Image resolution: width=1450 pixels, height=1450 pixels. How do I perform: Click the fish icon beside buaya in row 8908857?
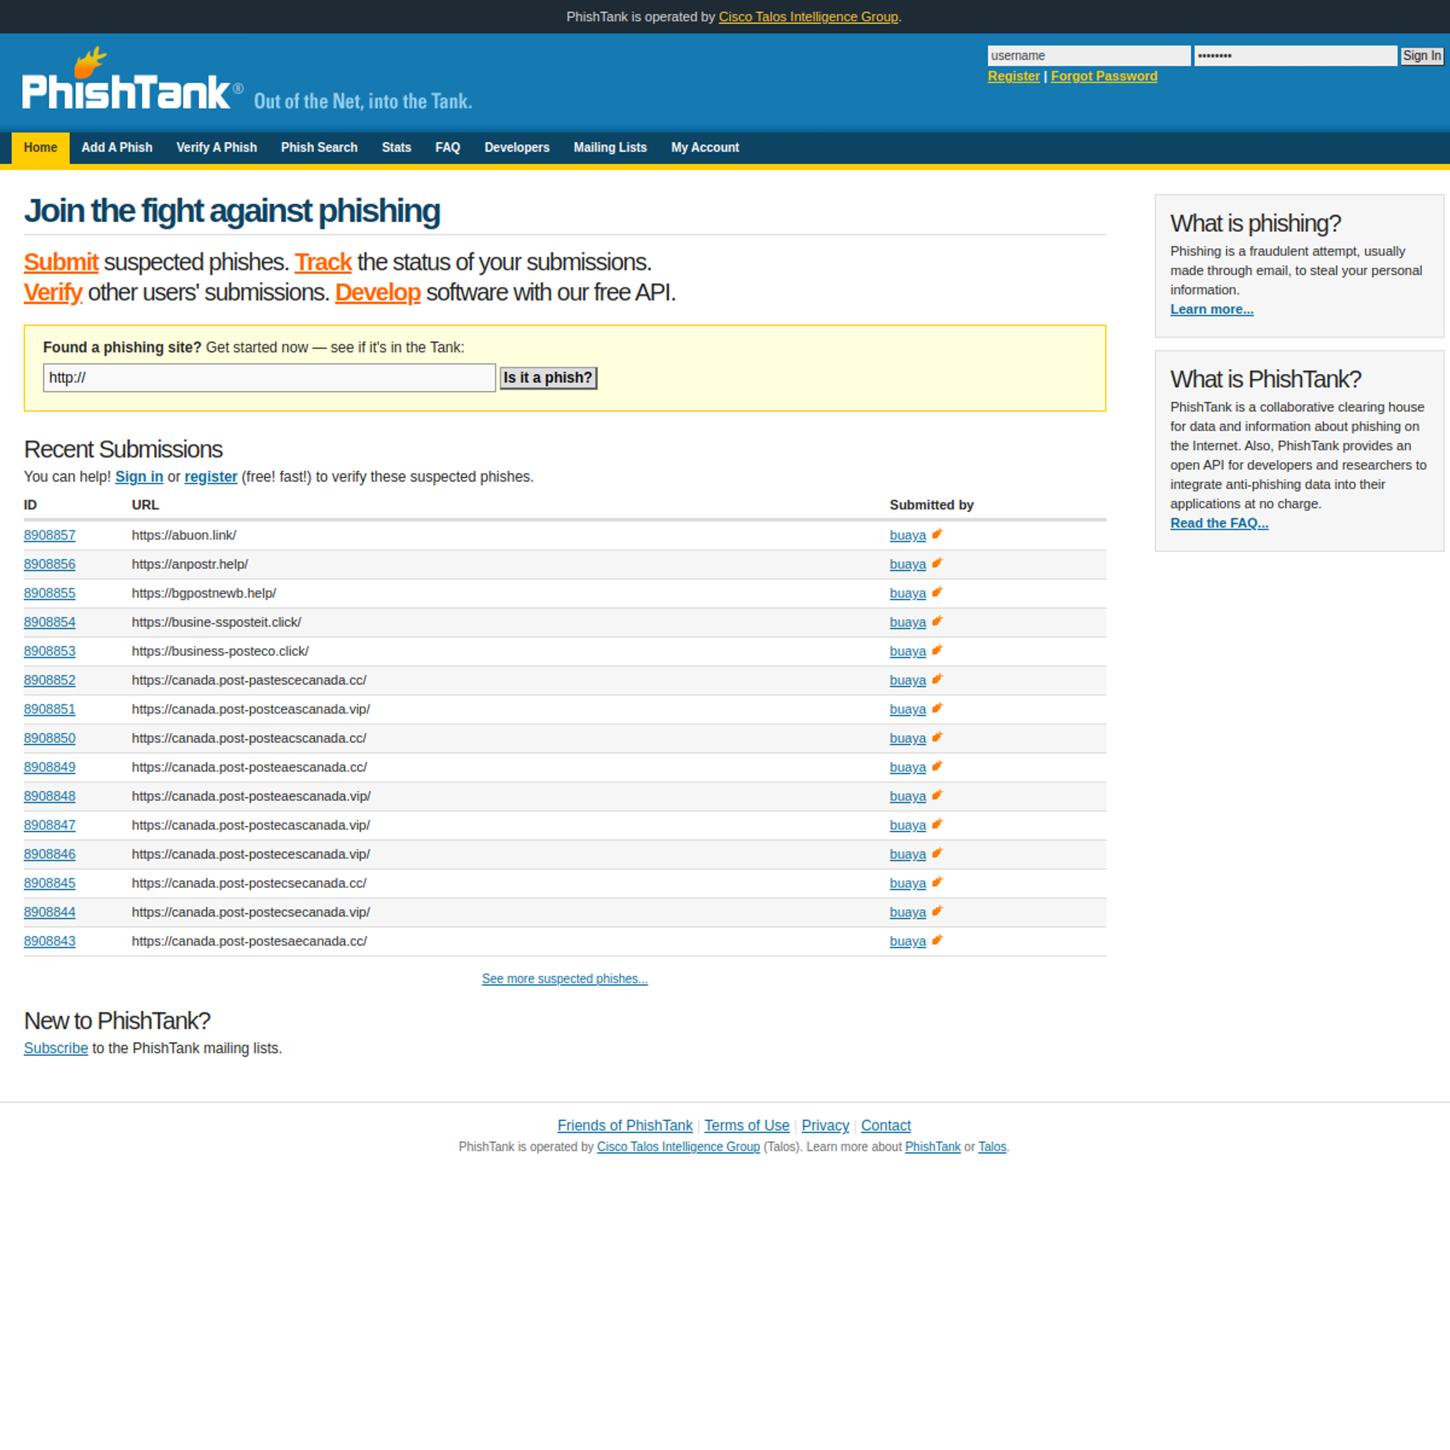[936, 534]
